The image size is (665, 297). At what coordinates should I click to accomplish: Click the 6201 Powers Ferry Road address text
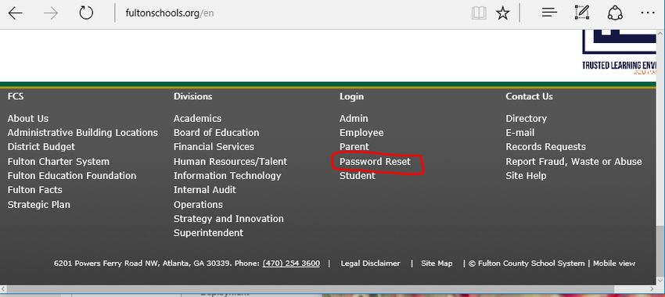pyautogui.click(x=143, y=263)
